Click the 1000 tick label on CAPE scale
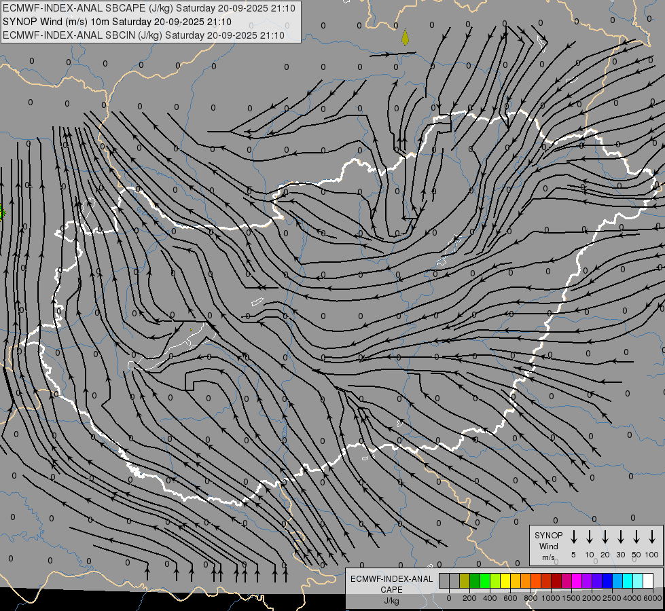 pos(551,598)
